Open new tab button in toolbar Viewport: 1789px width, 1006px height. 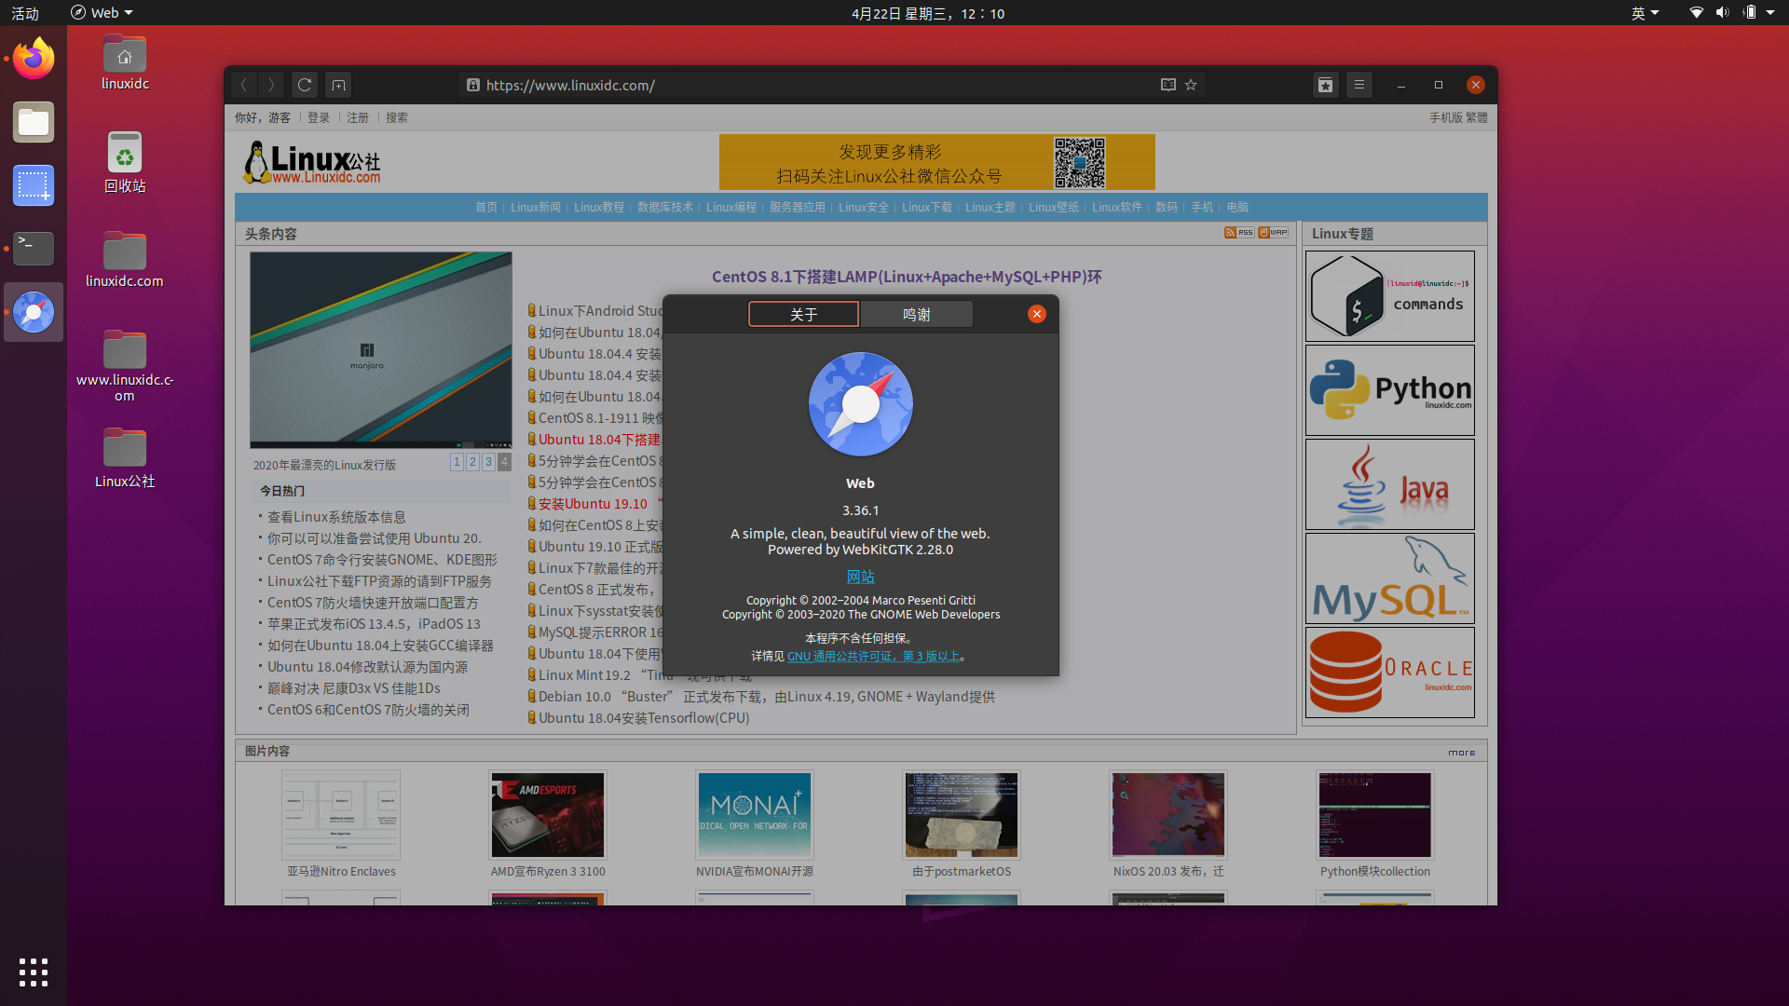coord(338,85)
